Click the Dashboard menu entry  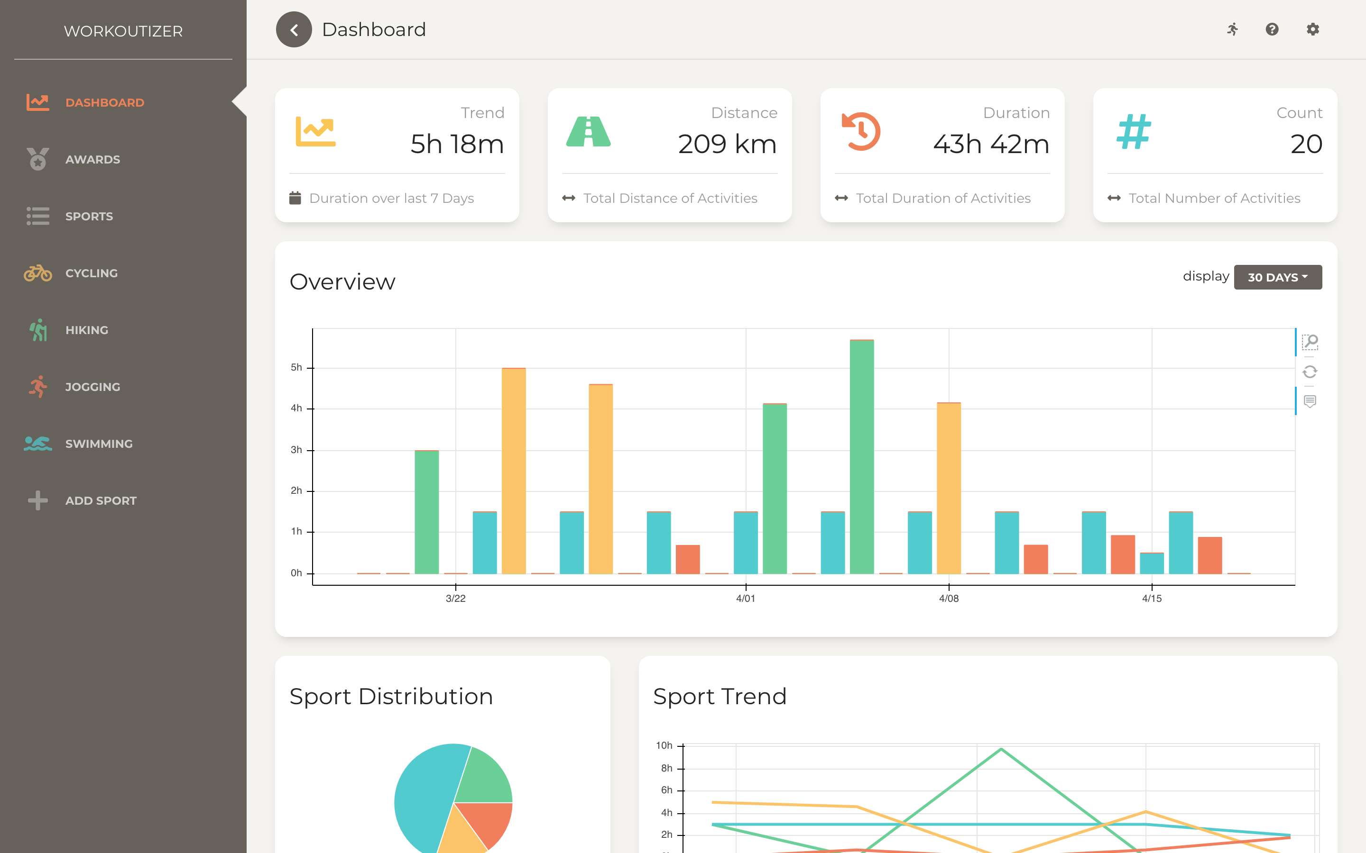coord(104,103)
